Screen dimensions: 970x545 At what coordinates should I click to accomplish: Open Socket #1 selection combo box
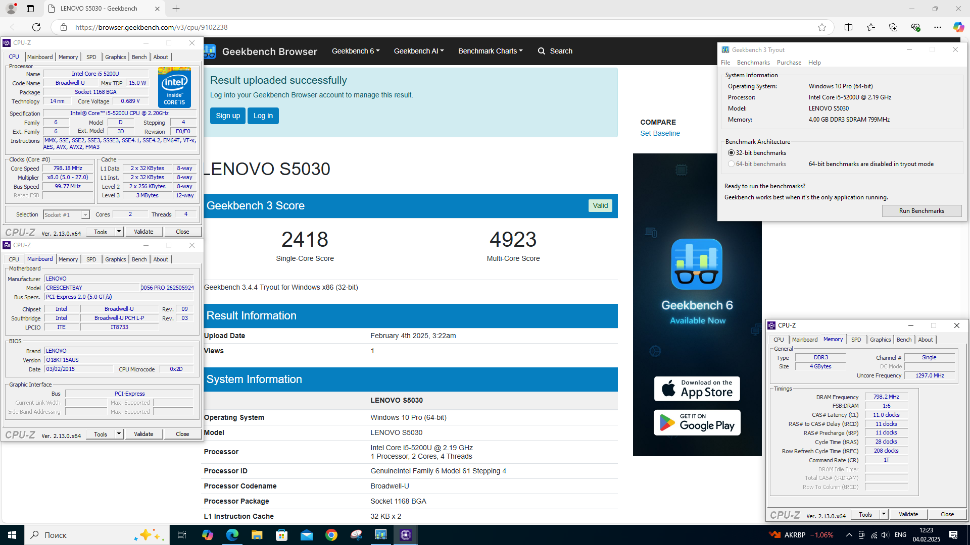click(66, 215)
